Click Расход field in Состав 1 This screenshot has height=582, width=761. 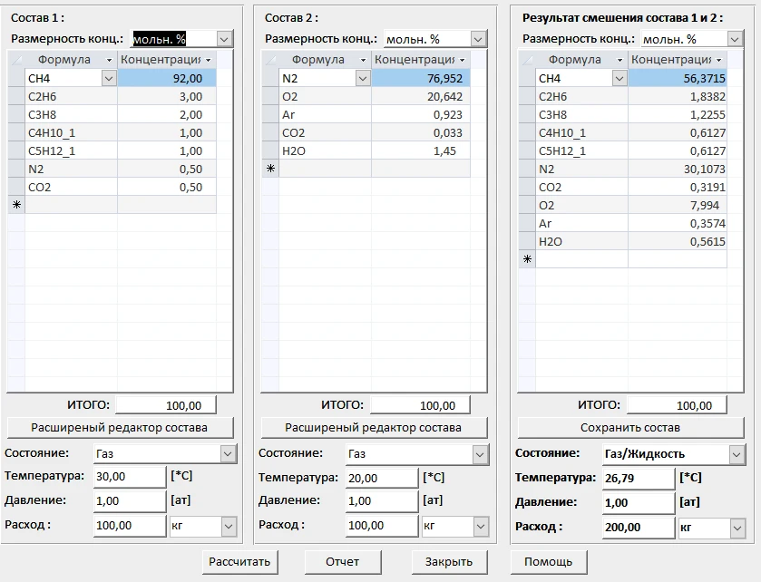click(130, 526)
